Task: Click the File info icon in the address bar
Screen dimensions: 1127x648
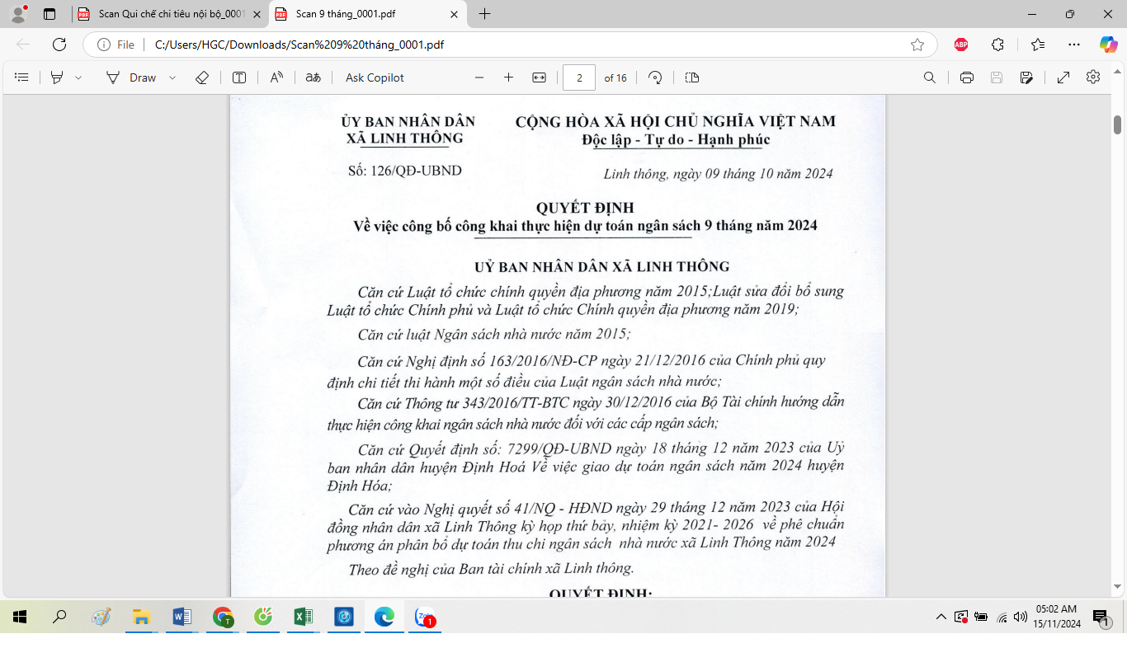Action: coord(116,45)
